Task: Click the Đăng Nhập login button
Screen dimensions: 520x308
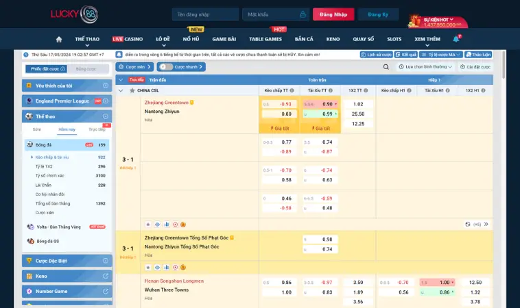Action: [333, 14]
